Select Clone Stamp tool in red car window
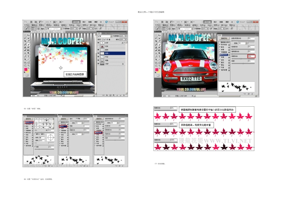Viewport: 302px width, 214px height. pos(156,47)
